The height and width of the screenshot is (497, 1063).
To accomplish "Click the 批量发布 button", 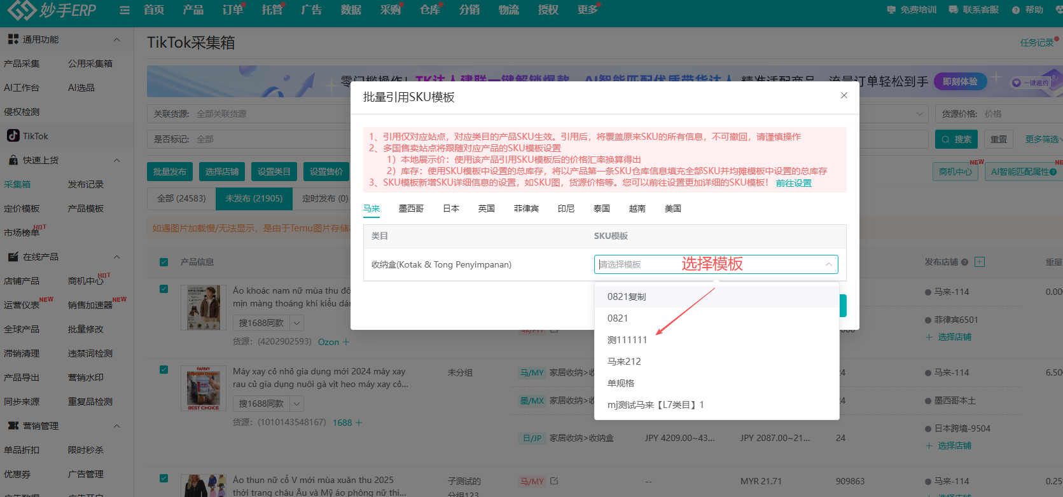I will coord(170,172).
